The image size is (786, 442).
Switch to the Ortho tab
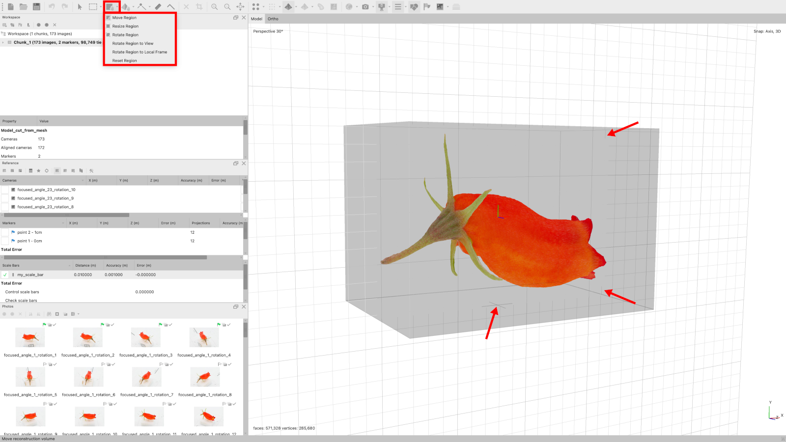[273, 19]
